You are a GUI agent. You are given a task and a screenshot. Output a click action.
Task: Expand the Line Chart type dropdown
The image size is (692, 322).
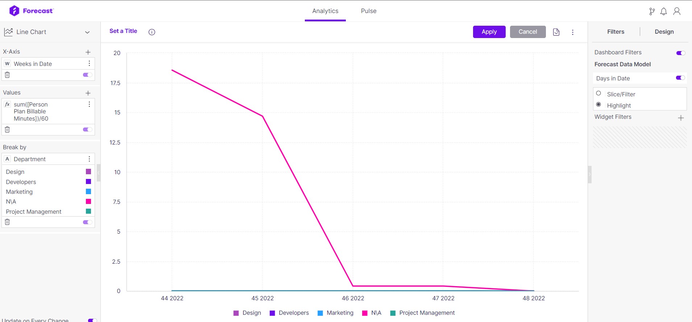click(87, 32)
